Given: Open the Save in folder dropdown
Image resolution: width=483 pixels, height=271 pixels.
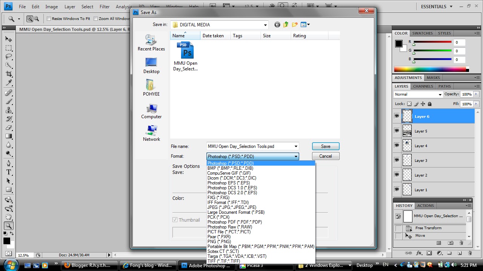Looking at the screenshot, I should [266, 25].
